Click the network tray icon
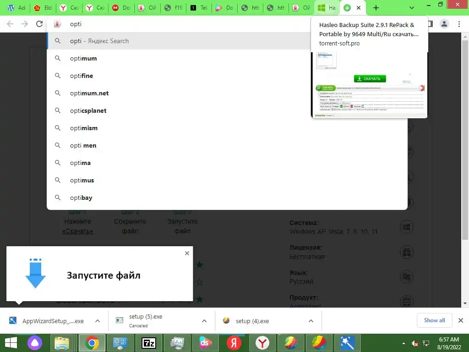 (x=426, y=343)
